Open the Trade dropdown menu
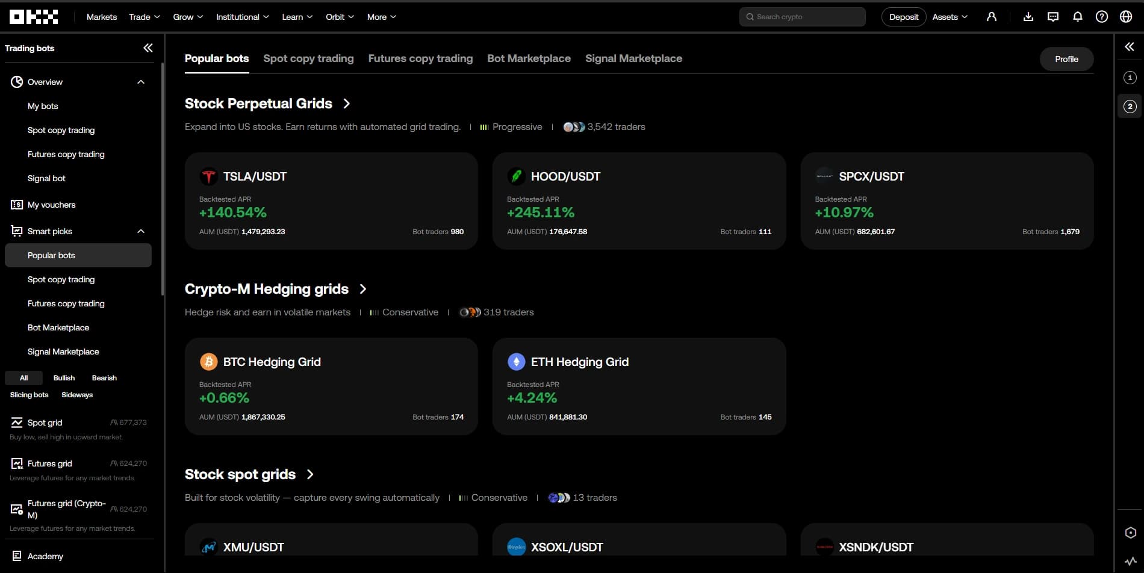Screen dimensions: 1144x573 click(x=145, y=17)
